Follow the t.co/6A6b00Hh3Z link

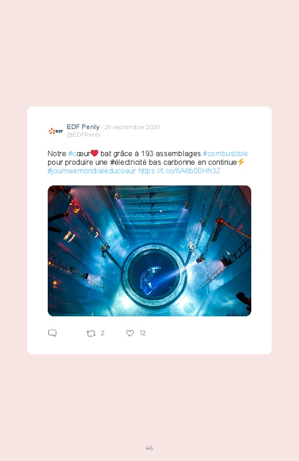[179, 171]
